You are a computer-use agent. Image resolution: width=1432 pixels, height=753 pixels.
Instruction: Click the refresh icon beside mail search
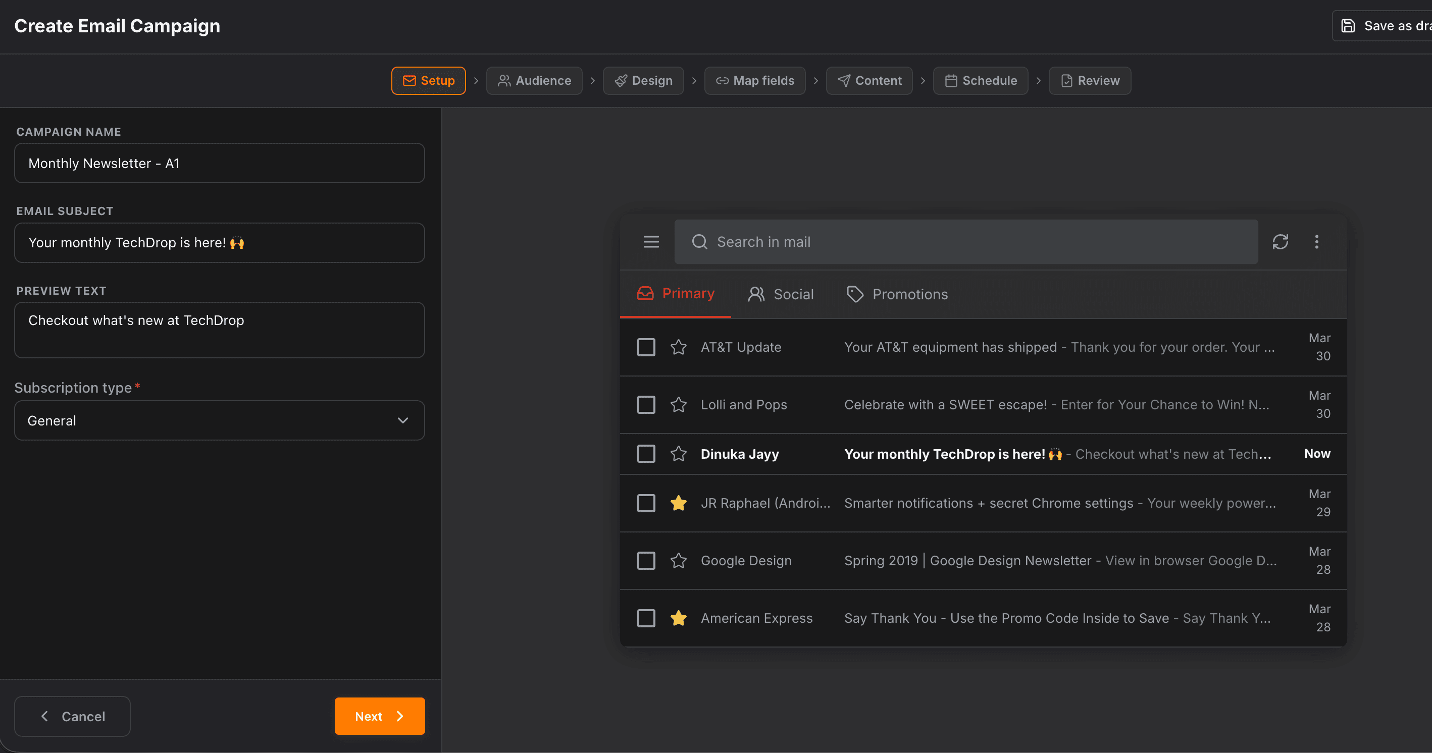coord(1280,242)
